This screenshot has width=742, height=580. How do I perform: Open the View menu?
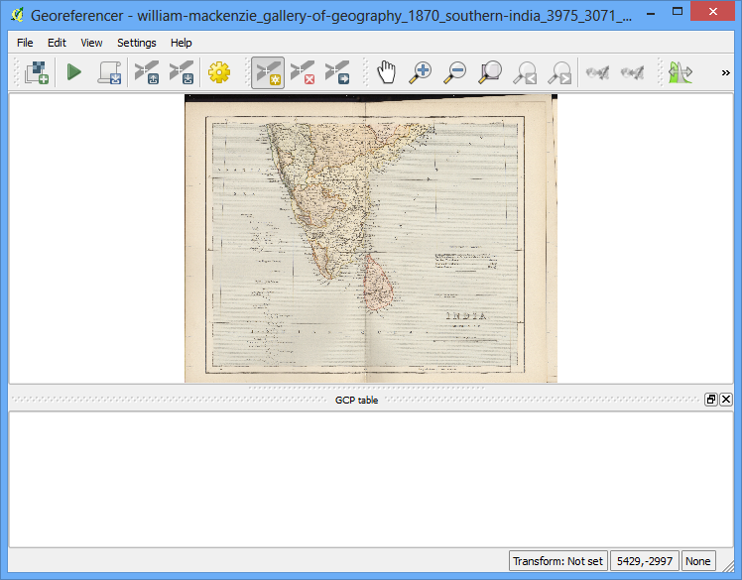click(x=91, y=43)
